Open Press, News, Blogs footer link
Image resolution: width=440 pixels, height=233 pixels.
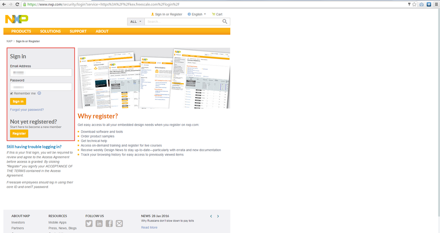point(63,228)
